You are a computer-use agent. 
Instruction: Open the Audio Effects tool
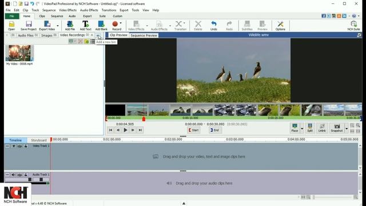(159, 25)
